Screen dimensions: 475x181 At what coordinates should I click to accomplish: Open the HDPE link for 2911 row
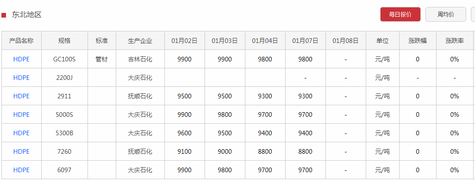(x=21, y=96)
